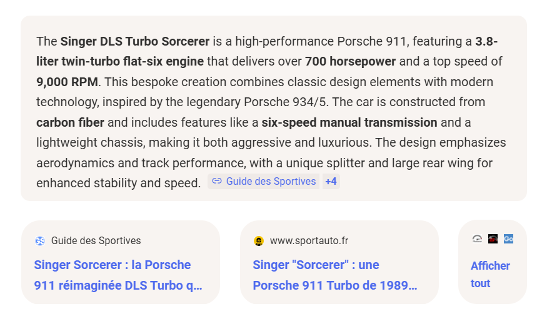
Task: Click the Guide des Sportives favicon in first card
Action: coord(40,241)
